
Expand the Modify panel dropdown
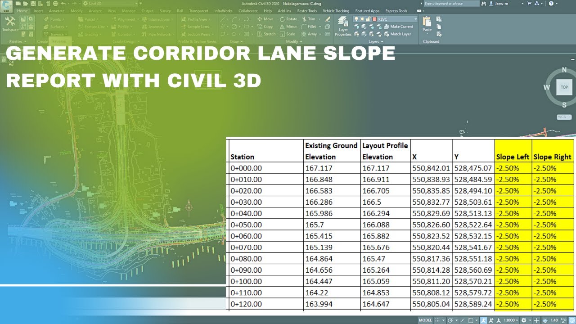click(x=295, y=41)
